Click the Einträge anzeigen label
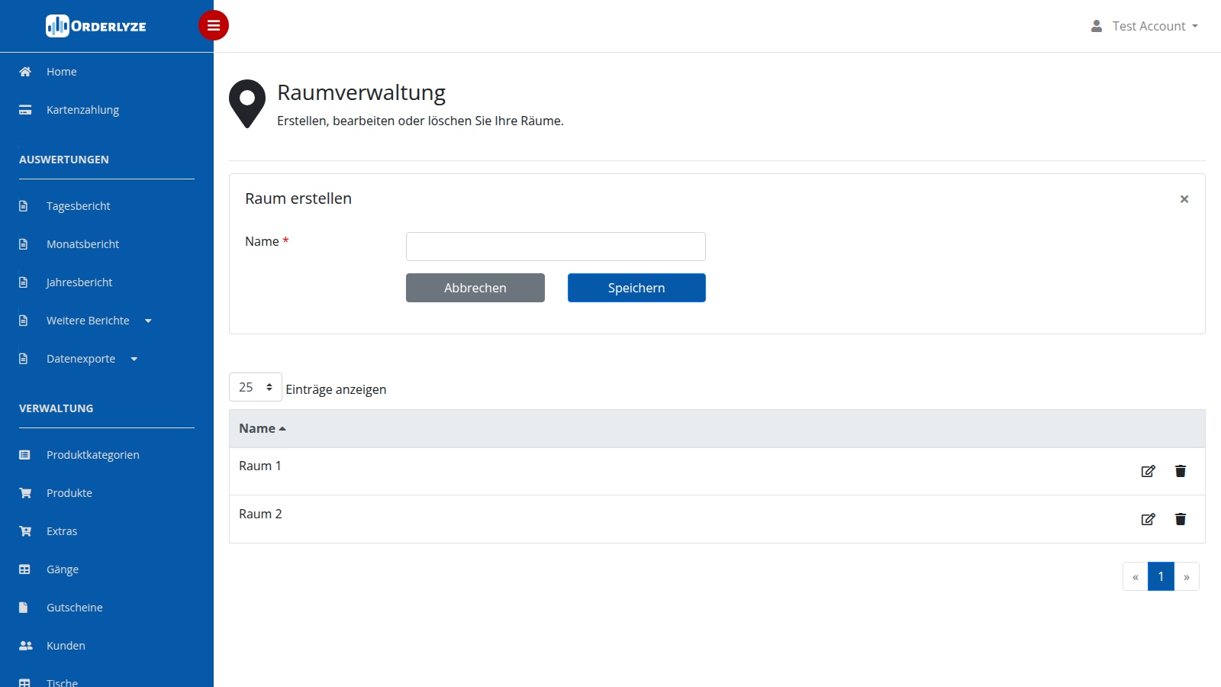This screenshot has width=1221, height=687. click(x=336, y=389)
